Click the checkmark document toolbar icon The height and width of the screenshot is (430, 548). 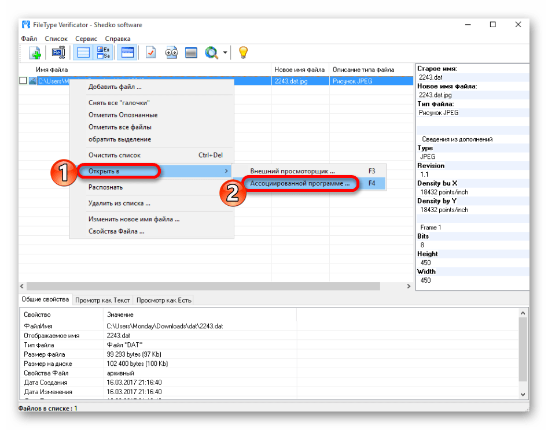point(151,53)
